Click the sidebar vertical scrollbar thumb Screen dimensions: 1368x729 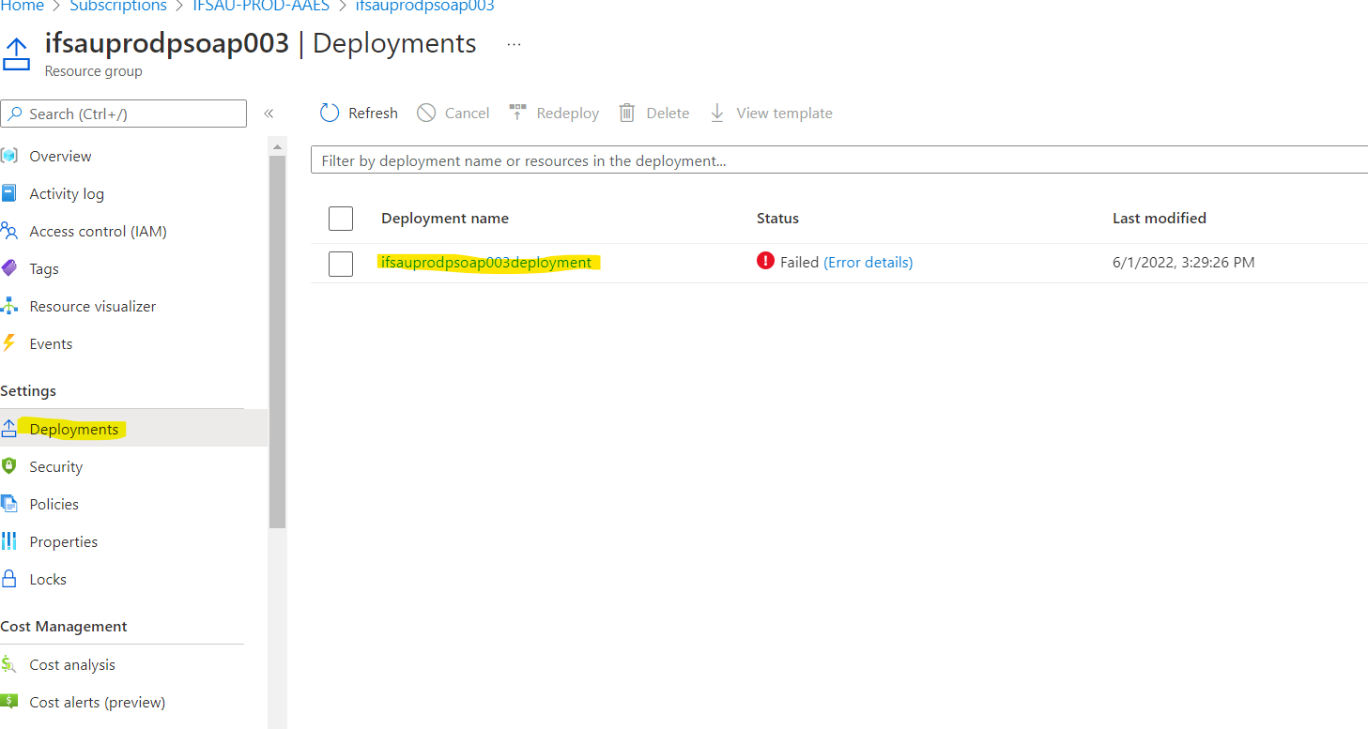(x=277, y=342)
